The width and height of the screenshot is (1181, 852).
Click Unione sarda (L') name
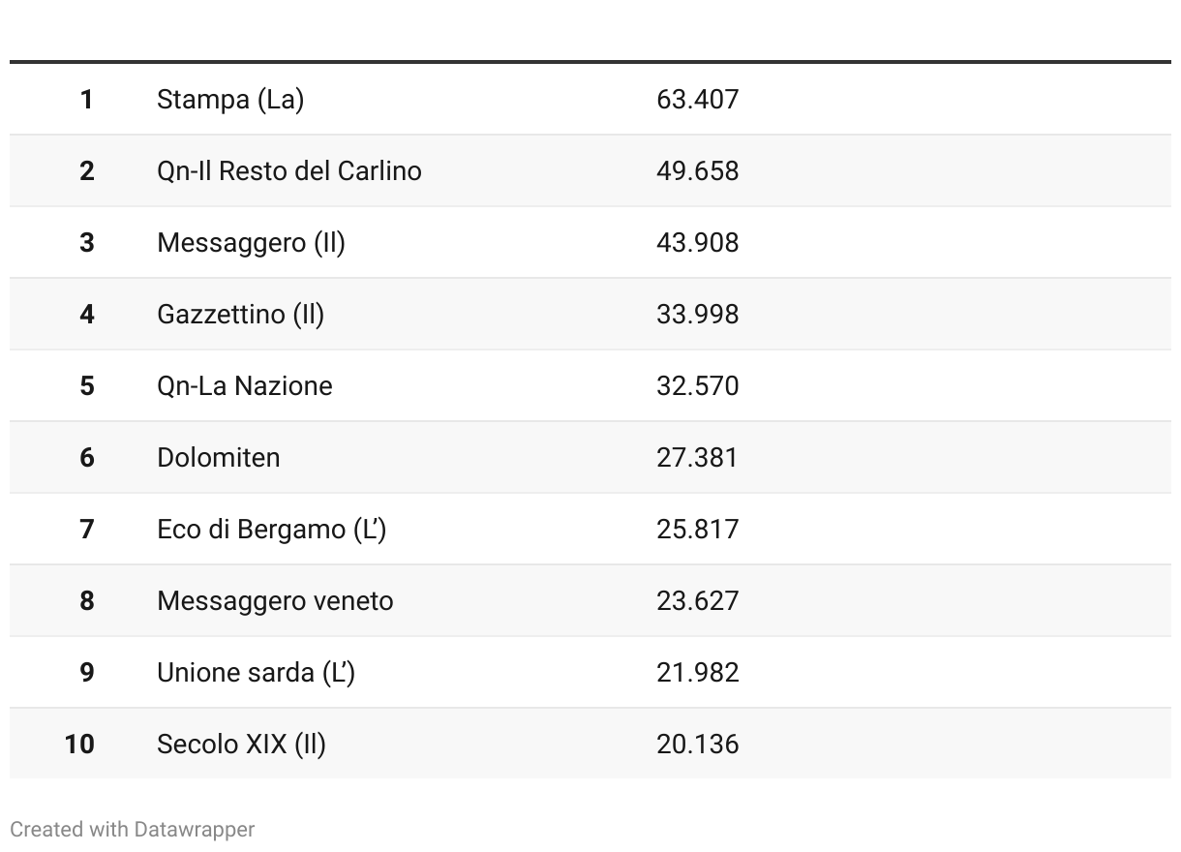tap(256, 672)
